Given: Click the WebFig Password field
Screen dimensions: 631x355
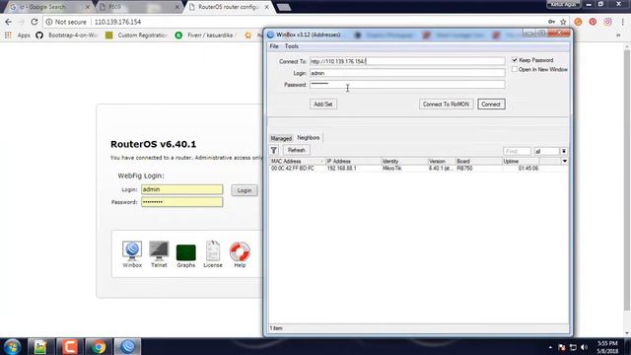Looking at the screenshot, I should pos(181,202).
